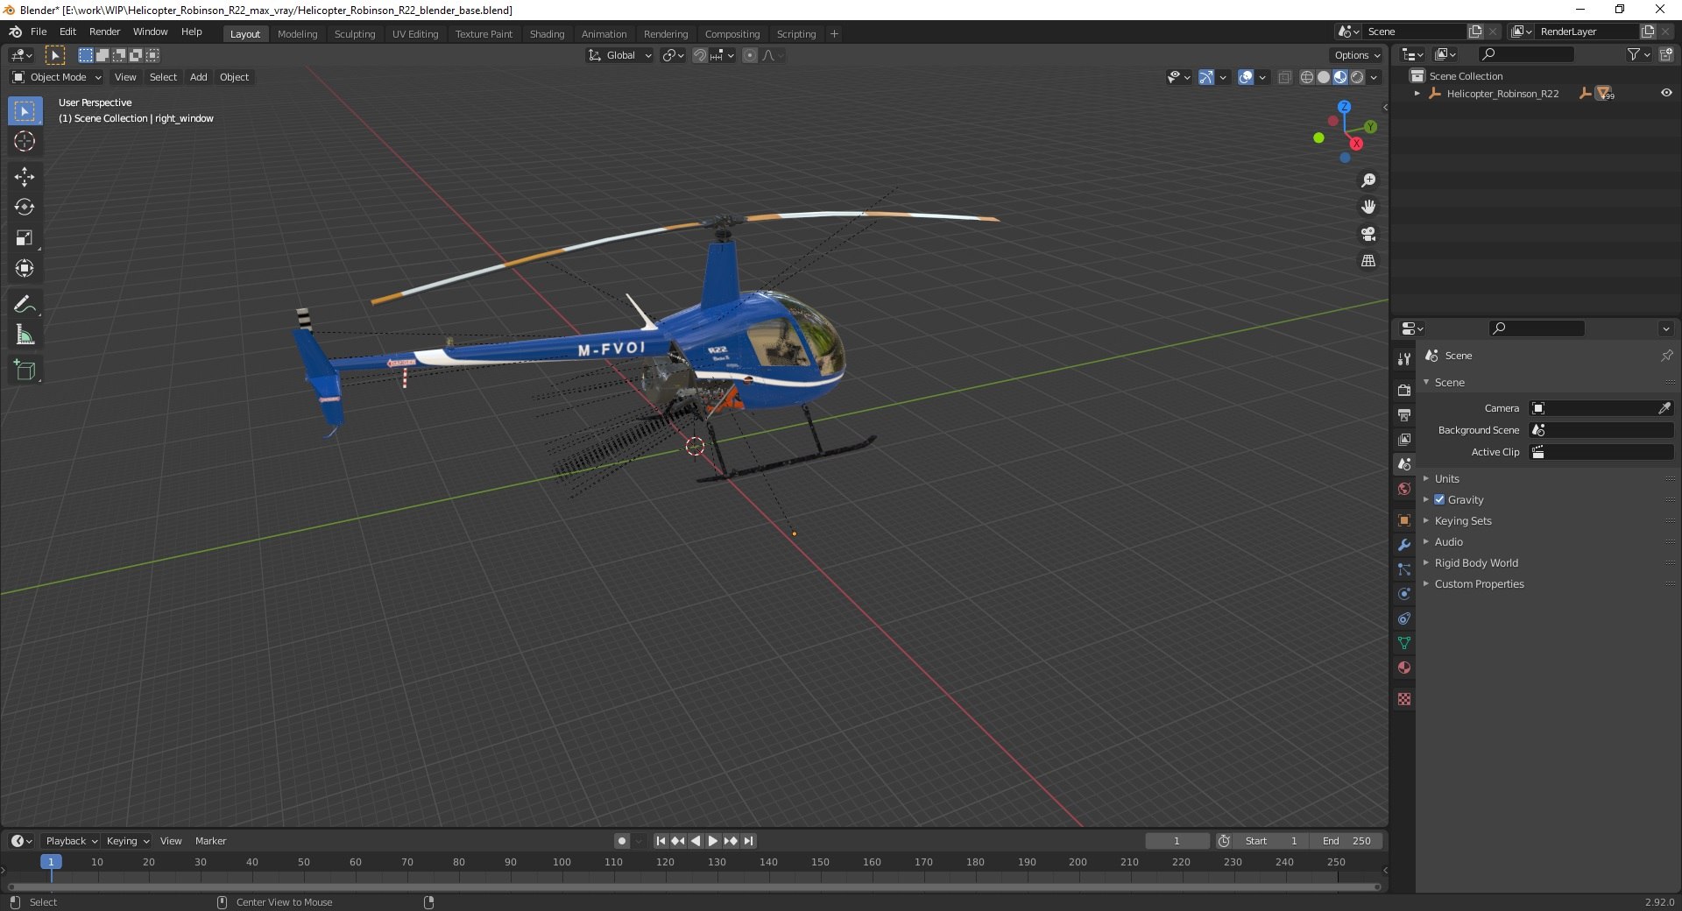Click the Camera eyedropper icon
Image resolution: width=1682 pixels, height=911 pixels.
(1664, 408)
